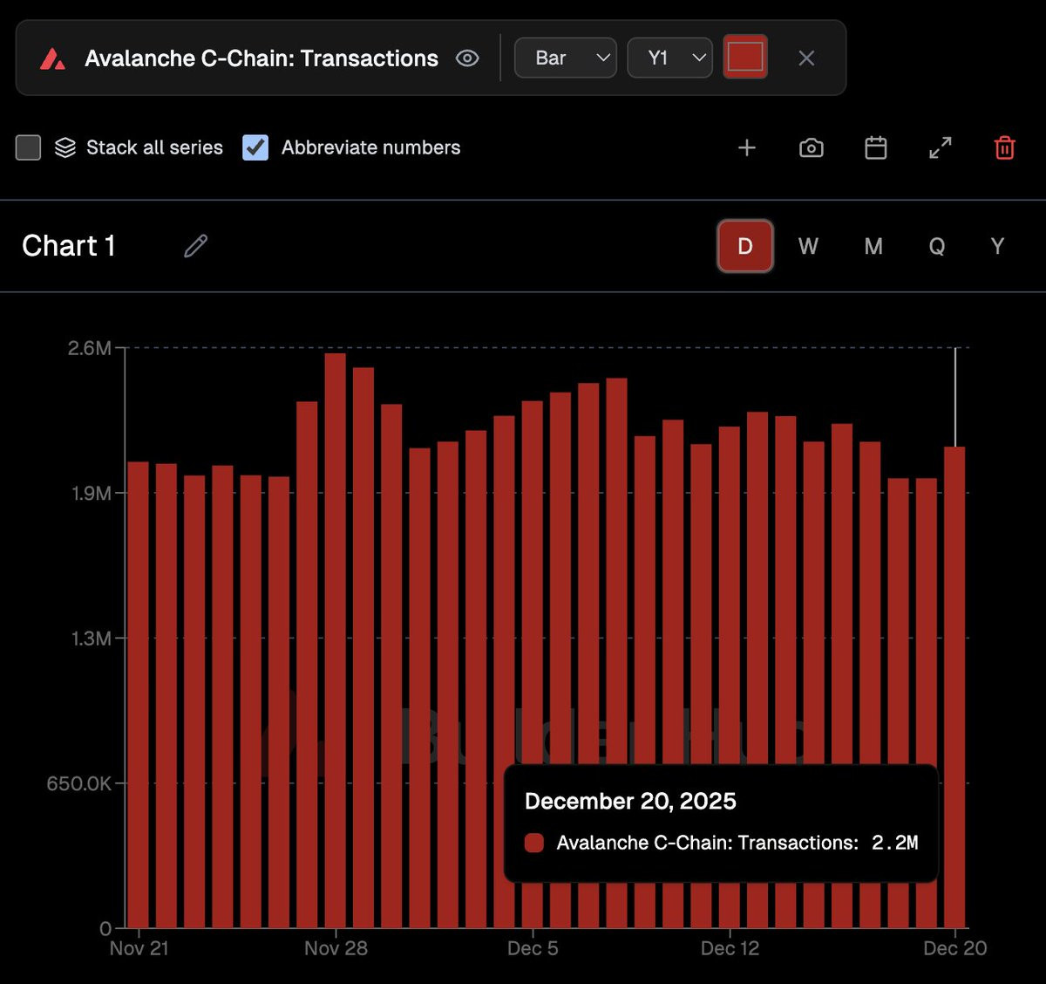Click the Avalanche logo icon
Viewport: 1046px width, 984px height.
53,59
